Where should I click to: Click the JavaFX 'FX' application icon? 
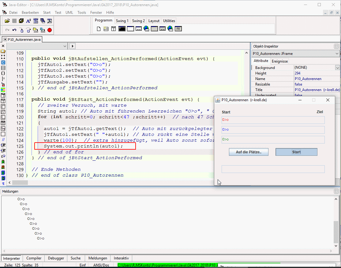click(x=178, y=29)
